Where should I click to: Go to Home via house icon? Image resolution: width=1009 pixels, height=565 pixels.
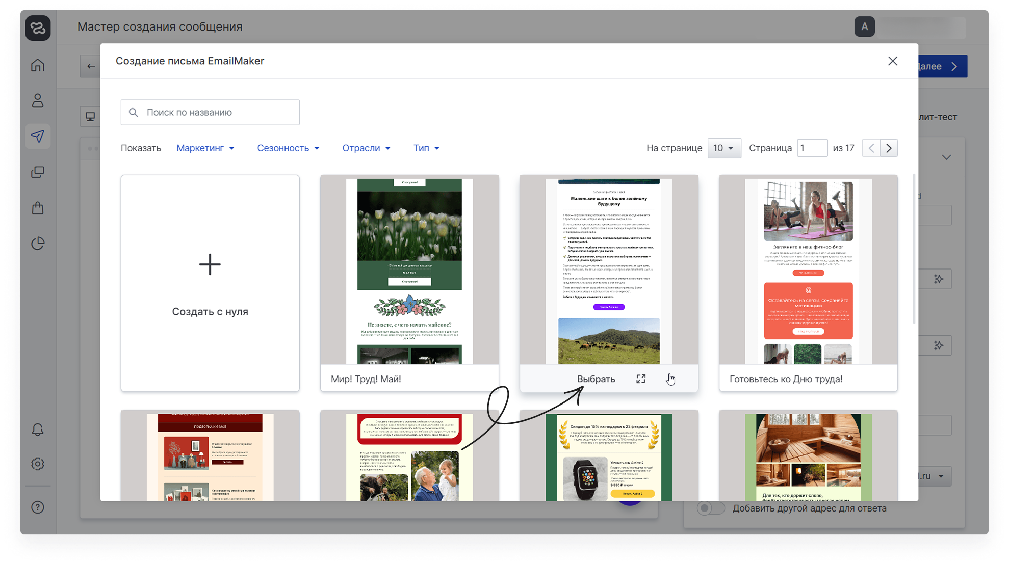[x=38, y=65]
